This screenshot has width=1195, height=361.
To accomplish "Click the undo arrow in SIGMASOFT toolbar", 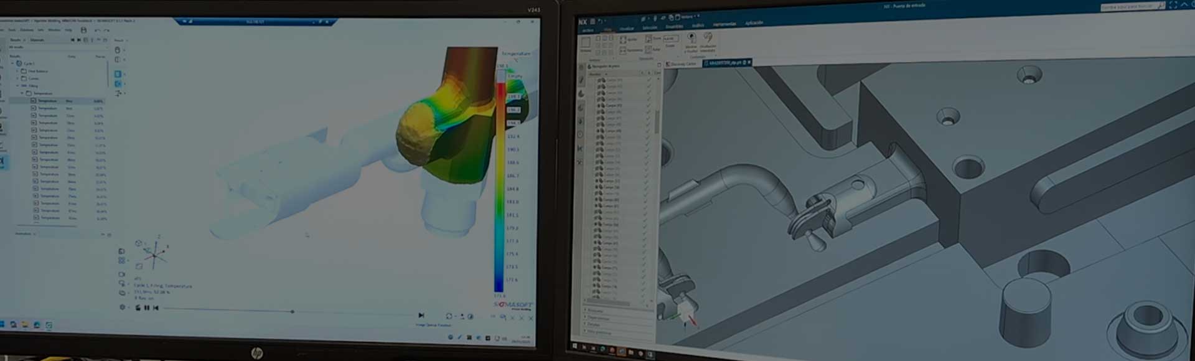I will pyautogui.click(x=97, y=30).
